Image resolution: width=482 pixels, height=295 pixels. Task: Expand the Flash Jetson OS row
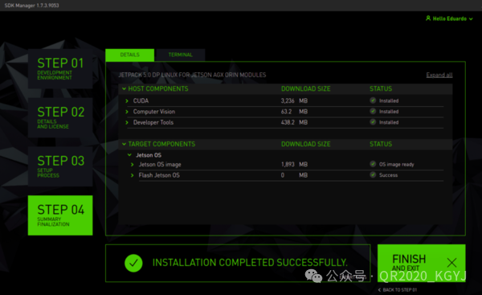133,175
